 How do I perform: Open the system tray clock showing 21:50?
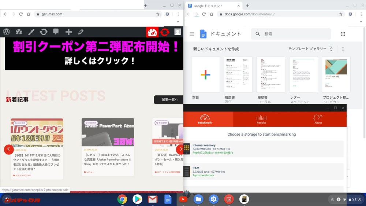click(356, 199)
